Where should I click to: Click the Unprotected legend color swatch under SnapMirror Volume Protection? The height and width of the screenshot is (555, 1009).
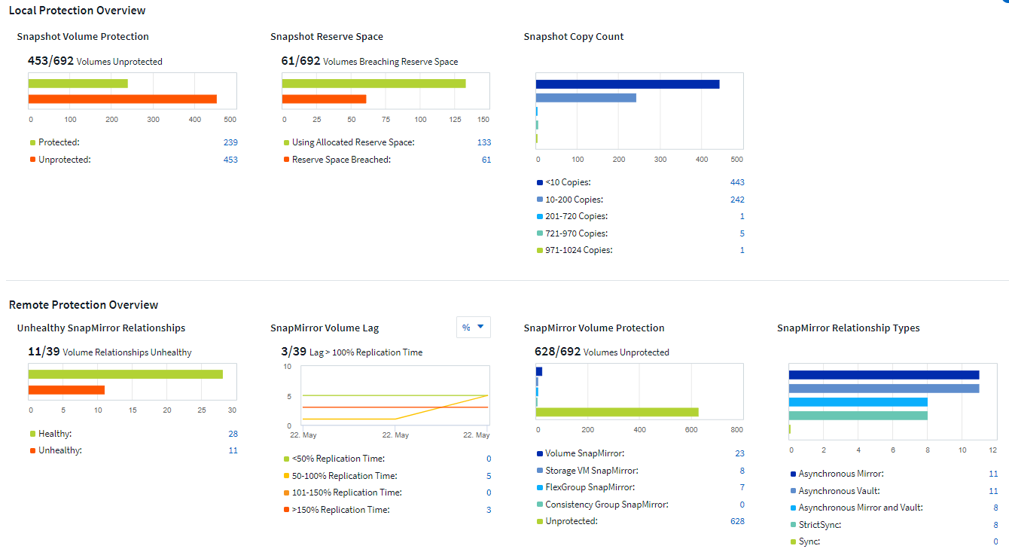(x=539, y=521)
